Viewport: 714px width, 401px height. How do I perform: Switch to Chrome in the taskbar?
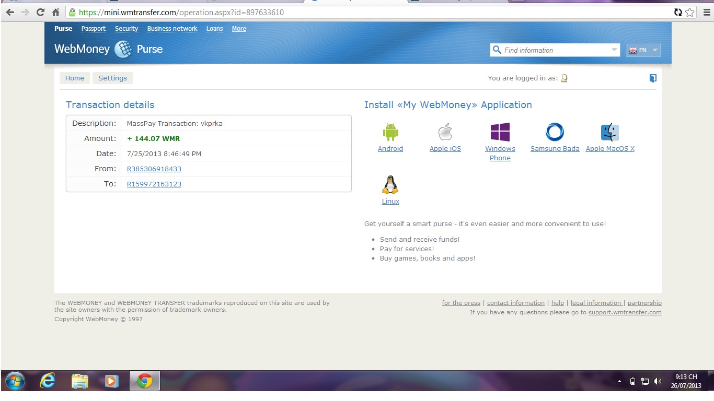point(145,382)
